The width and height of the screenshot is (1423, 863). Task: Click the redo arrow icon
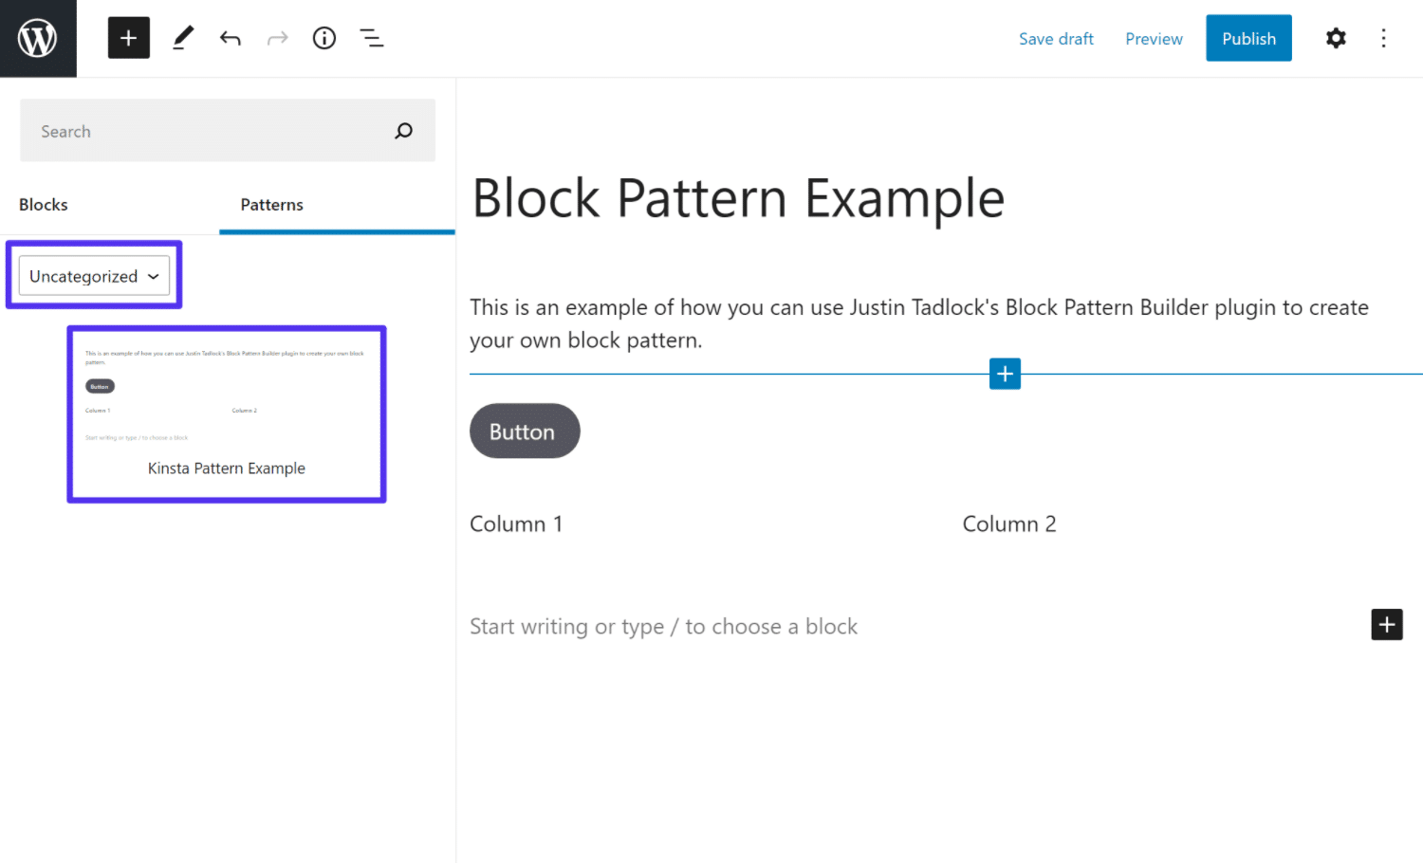[x=277, y=38]
